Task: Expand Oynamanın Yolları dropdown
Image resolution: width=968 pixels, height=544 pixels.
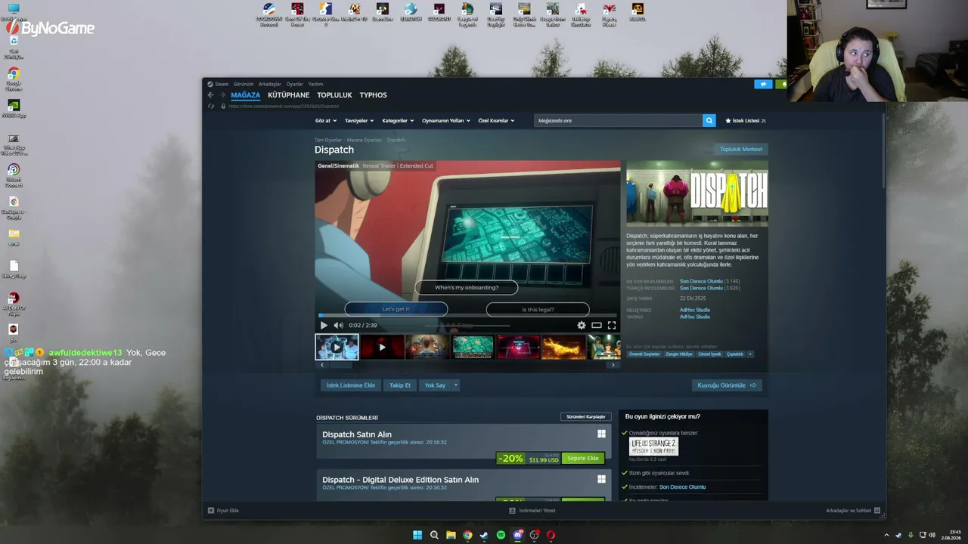Action: (446, 121)
